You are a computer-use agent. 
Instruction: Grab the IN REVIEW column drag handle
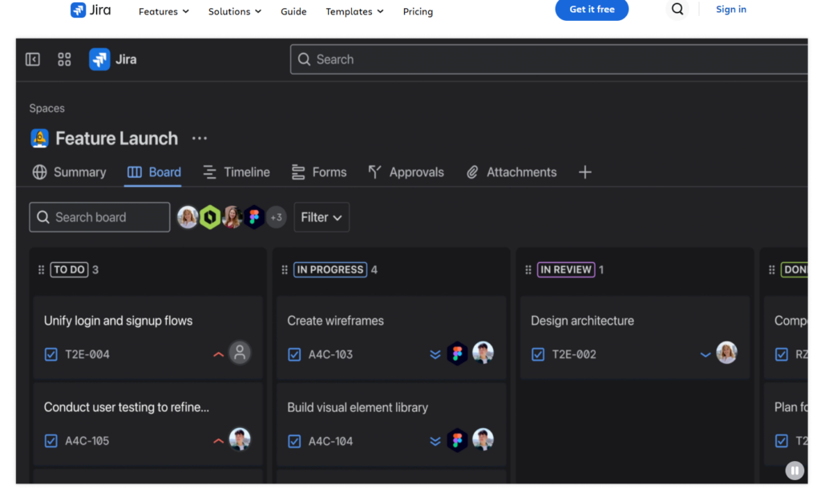pos(528,269)
